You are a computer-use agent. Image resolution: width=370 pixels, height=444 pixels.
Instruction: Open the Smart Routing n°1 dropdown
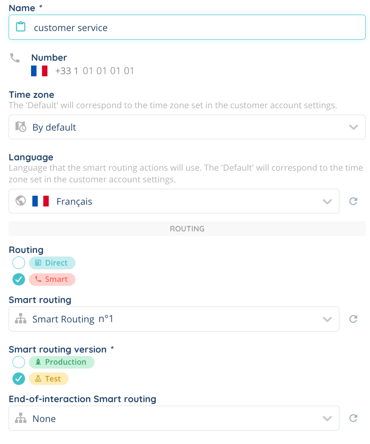tap(327, 319)
